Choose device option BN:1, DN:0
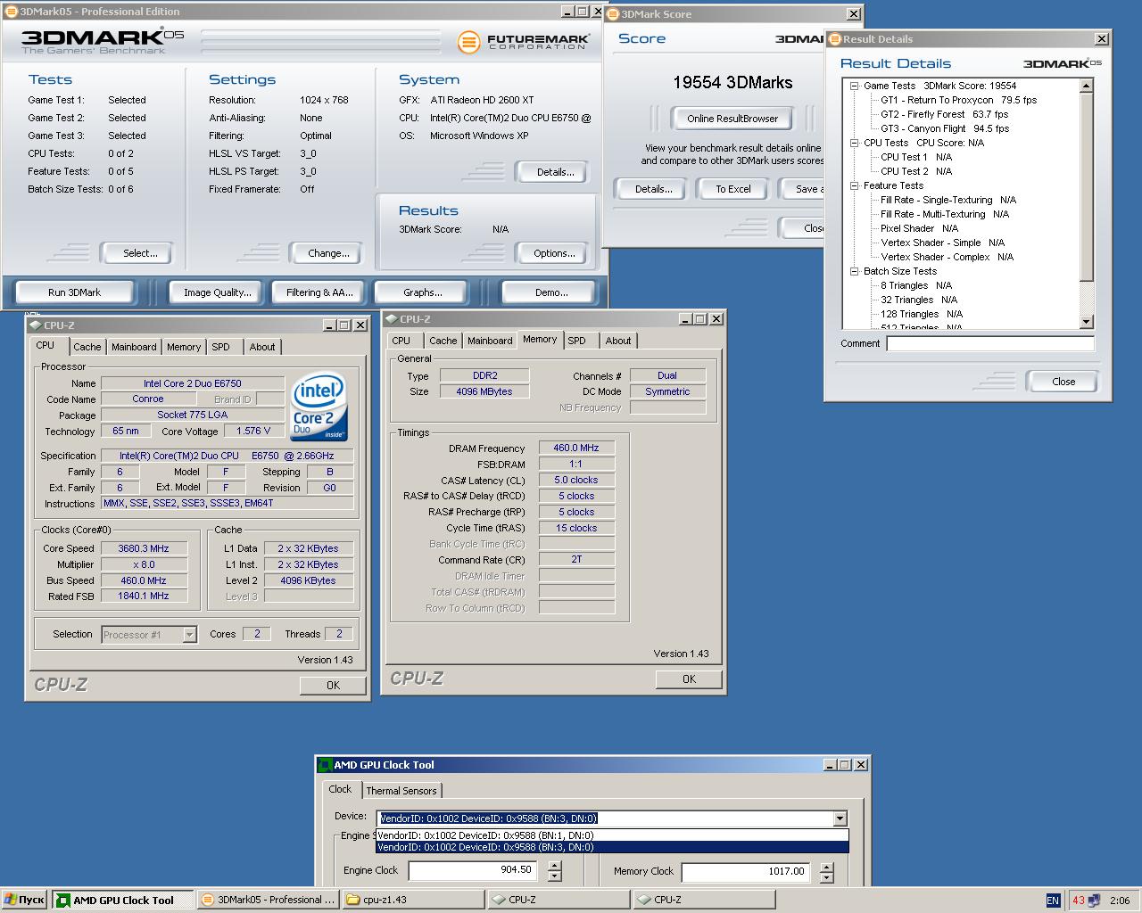1142x913 pixels. (612, 835)
